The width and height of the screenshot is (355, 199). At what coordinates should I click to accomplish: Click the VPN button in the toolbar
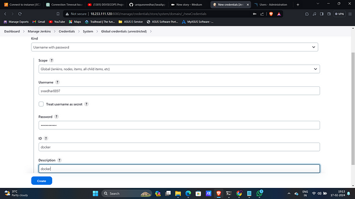339,14
